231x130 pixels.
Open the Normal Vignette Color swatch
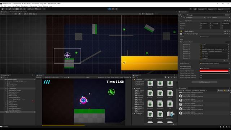[214, 73]
